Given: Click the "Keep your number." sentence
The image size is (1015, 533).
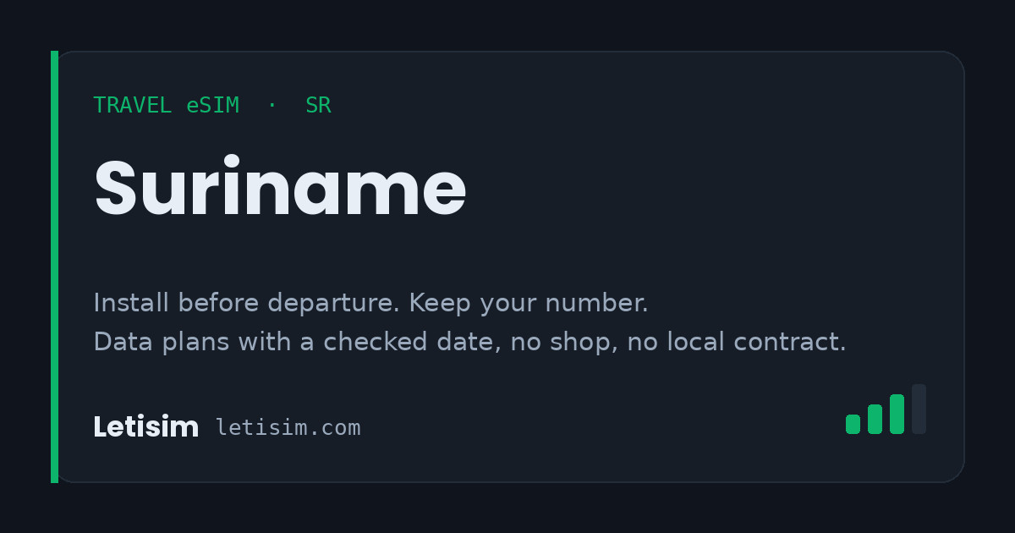Looking at the screenshot, I should (529, 303).
